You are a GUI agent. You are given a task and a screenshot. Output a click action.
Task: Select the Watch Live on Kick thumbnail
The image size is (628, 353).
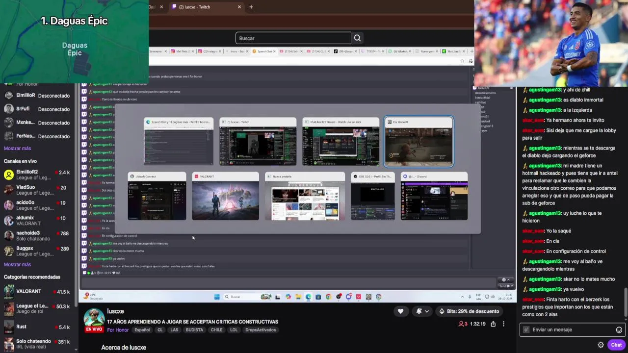(x=341, y=142)
